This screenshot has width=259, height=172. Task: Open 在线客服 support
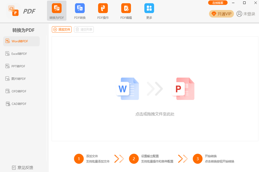click(x=218, y=3)
